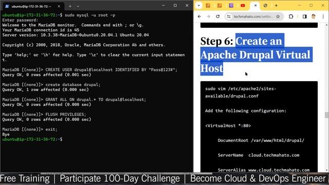This screenshot has width=329, height=185.
Task: Switch to the globe-icon browser tab
Action: click(x=265, y=6)
